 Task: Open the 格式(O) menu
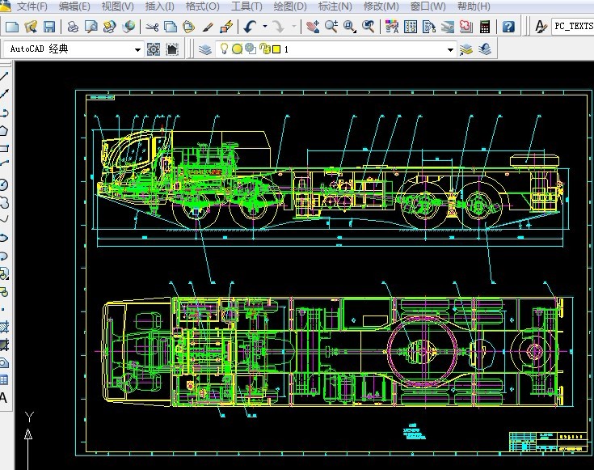(203, 6)
